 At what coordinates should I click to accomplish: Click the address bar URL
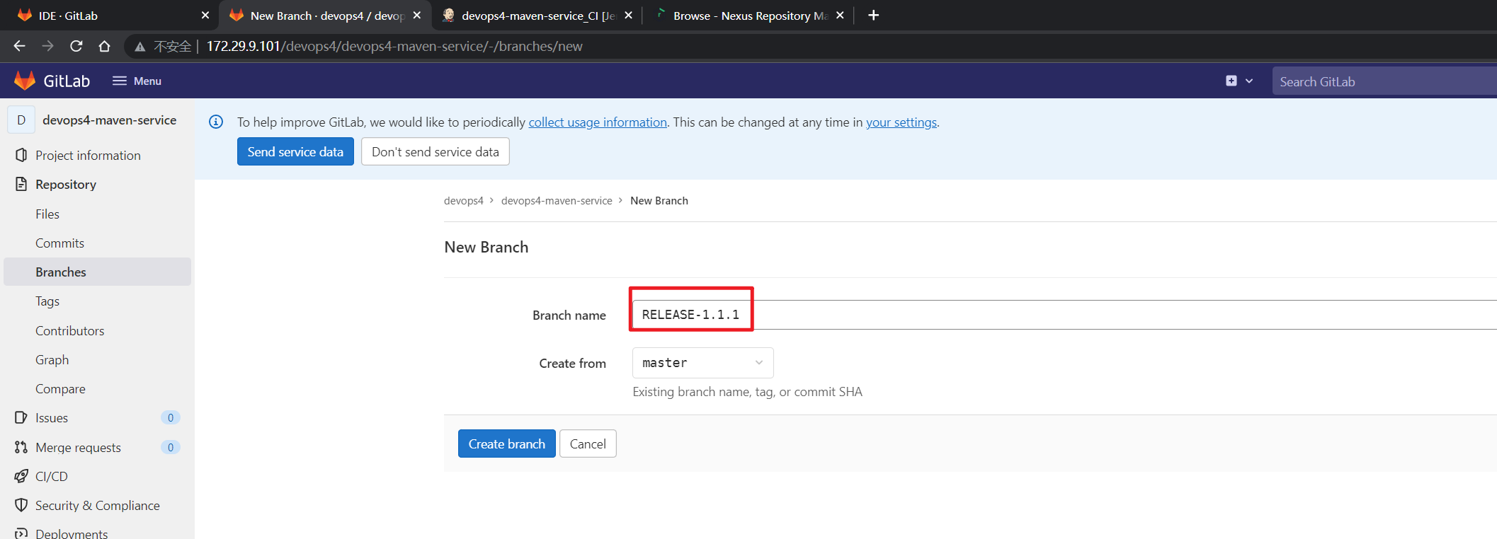tap(394, 46)
